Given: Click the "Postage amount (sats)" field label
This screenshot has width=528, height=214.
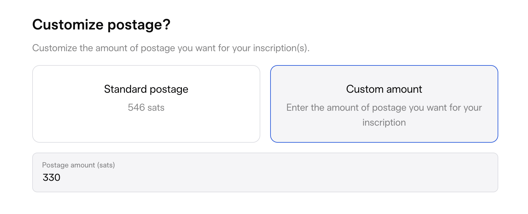Looking at the screenshot, I should click(78, 165).
